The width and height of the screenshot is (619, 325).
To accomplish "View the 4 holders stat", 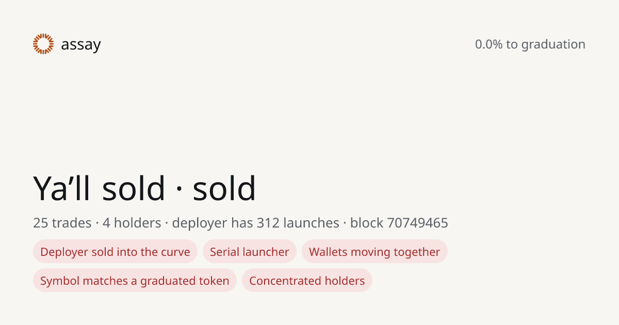I will tap(132, 223).
